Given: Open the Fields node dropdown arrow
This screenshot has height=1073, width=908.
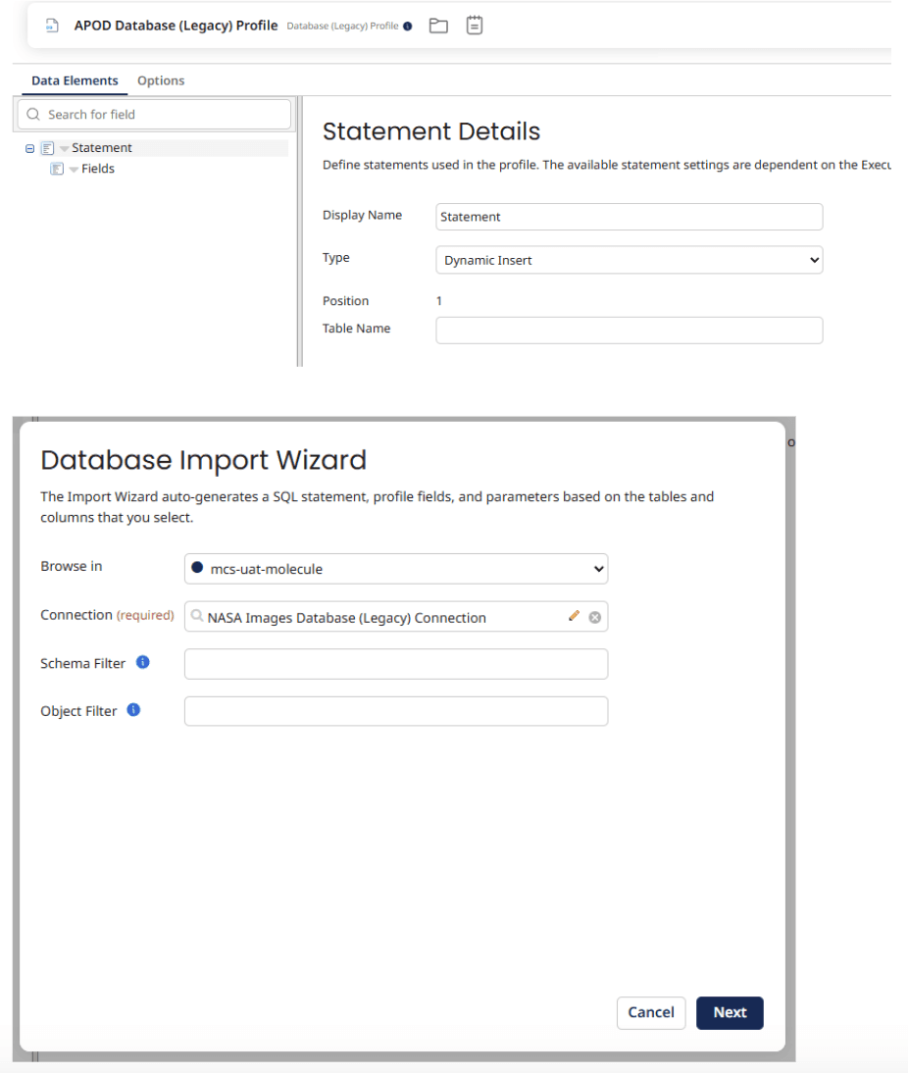Looking at the screenshot, I should coord(74,169).
